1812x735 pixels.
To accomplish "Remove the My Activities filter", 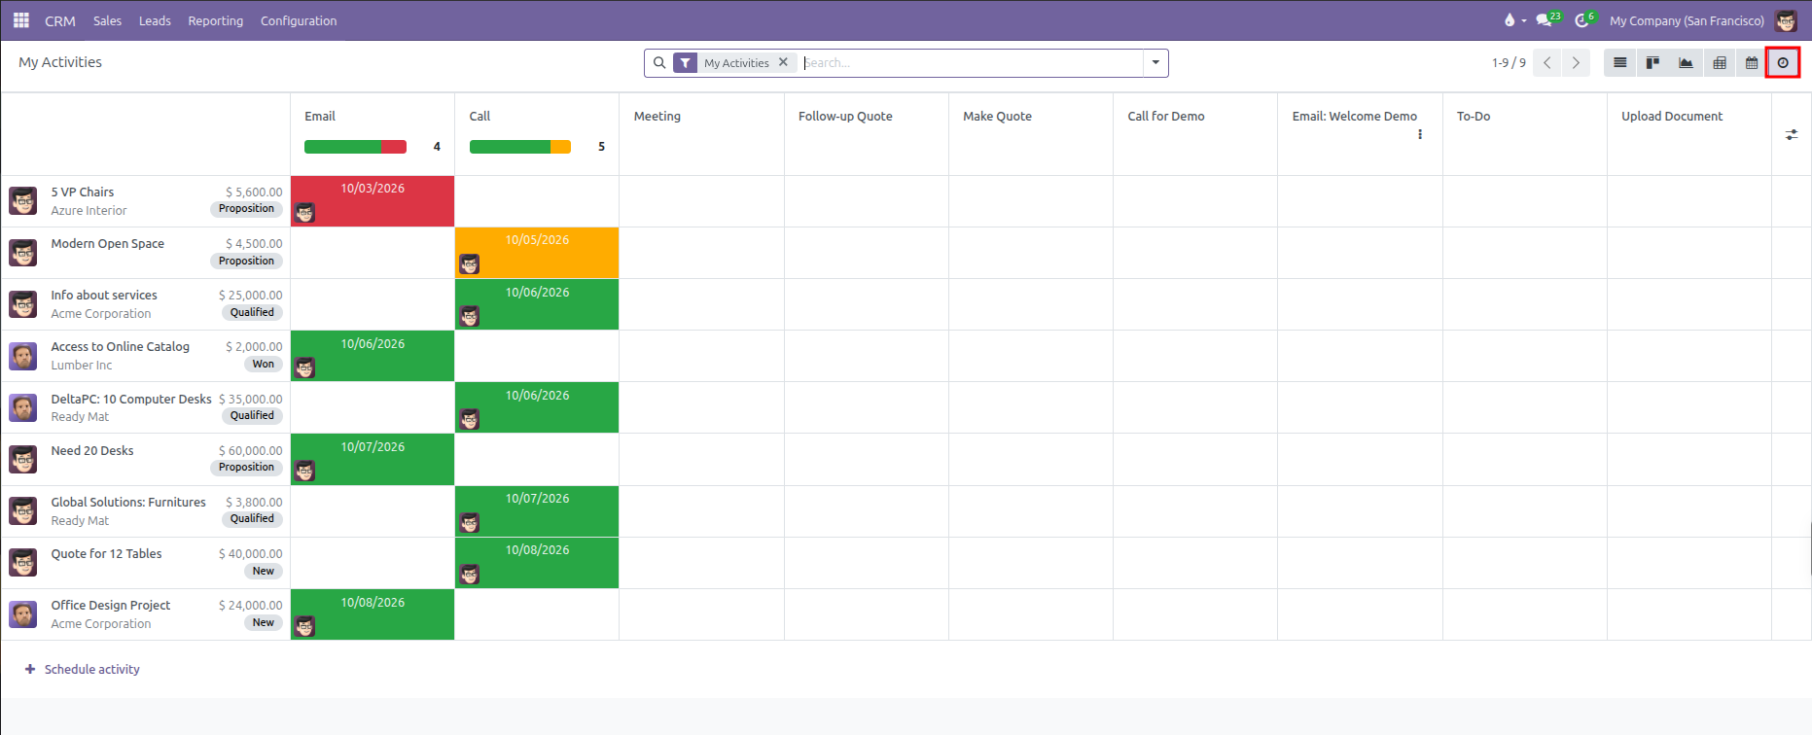I will click(x=783, y=62).
